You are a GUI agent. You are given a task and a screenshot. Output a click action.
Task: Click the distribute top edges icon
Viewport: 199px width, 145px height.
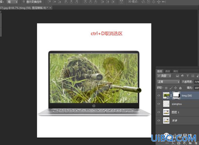[85, 2]
